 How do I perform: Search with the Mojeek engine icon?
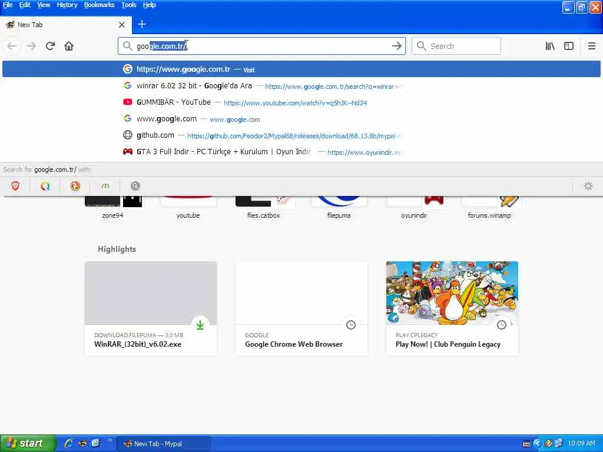[x=105, y=186]
